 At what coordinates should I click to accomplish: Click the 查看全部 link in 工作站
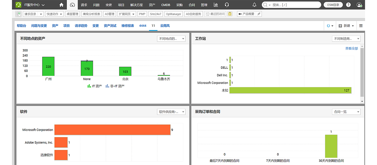352,49
